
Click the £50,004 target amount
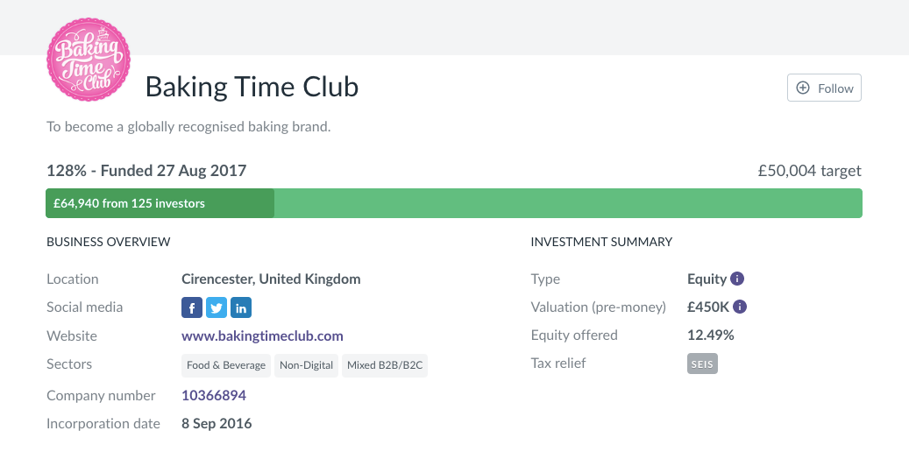pos(809,171)
